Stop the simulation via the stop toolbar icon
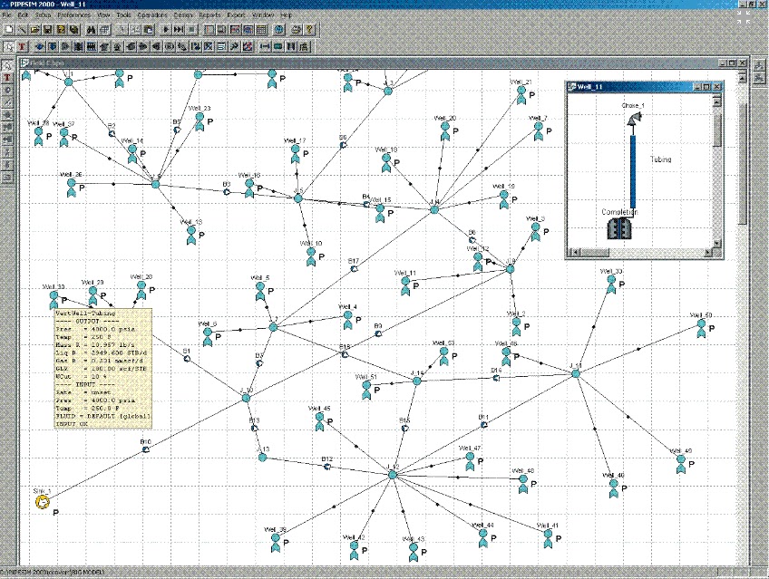Image resolution: width=769 pixels, height=579 pixels. coord(191,30)
